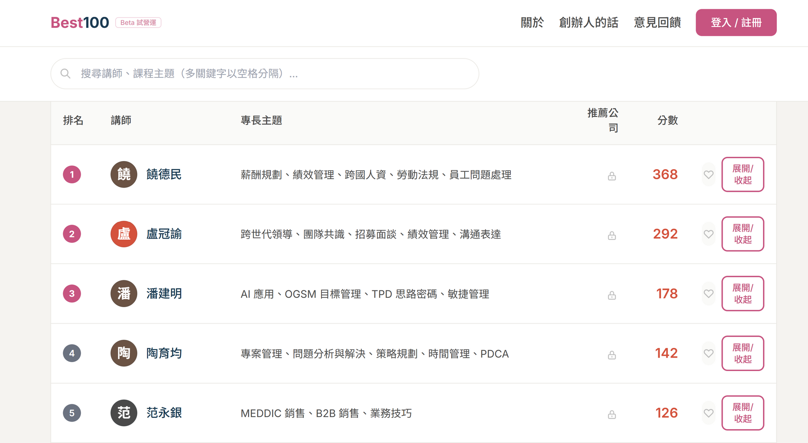Expand 饒德民's row with 展開/收起
The image size is (808, 443).
(743, 175)
